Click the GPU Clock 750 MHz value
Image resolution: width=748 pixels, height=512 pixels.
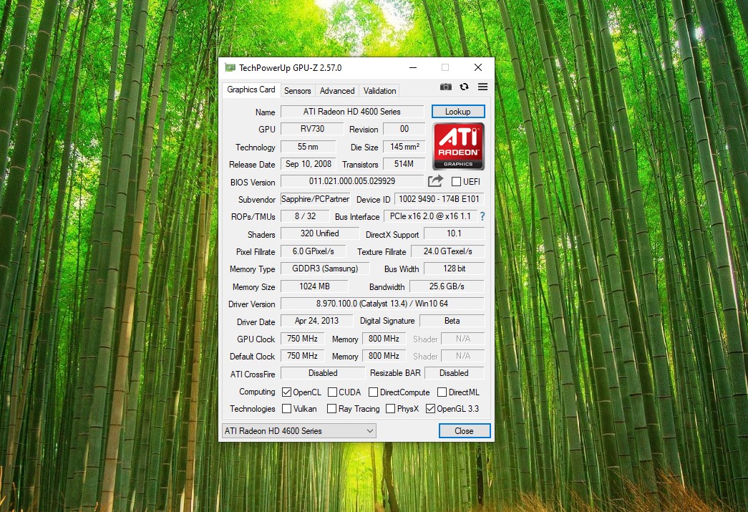(x=303, y=339)
